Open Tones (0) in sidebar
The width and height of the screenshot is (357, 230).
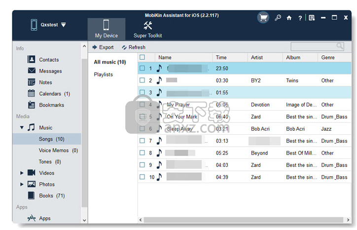click(50, 161)
